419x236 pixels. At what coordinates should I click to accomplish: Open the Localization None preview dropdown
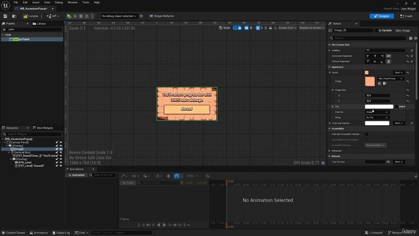224,28
